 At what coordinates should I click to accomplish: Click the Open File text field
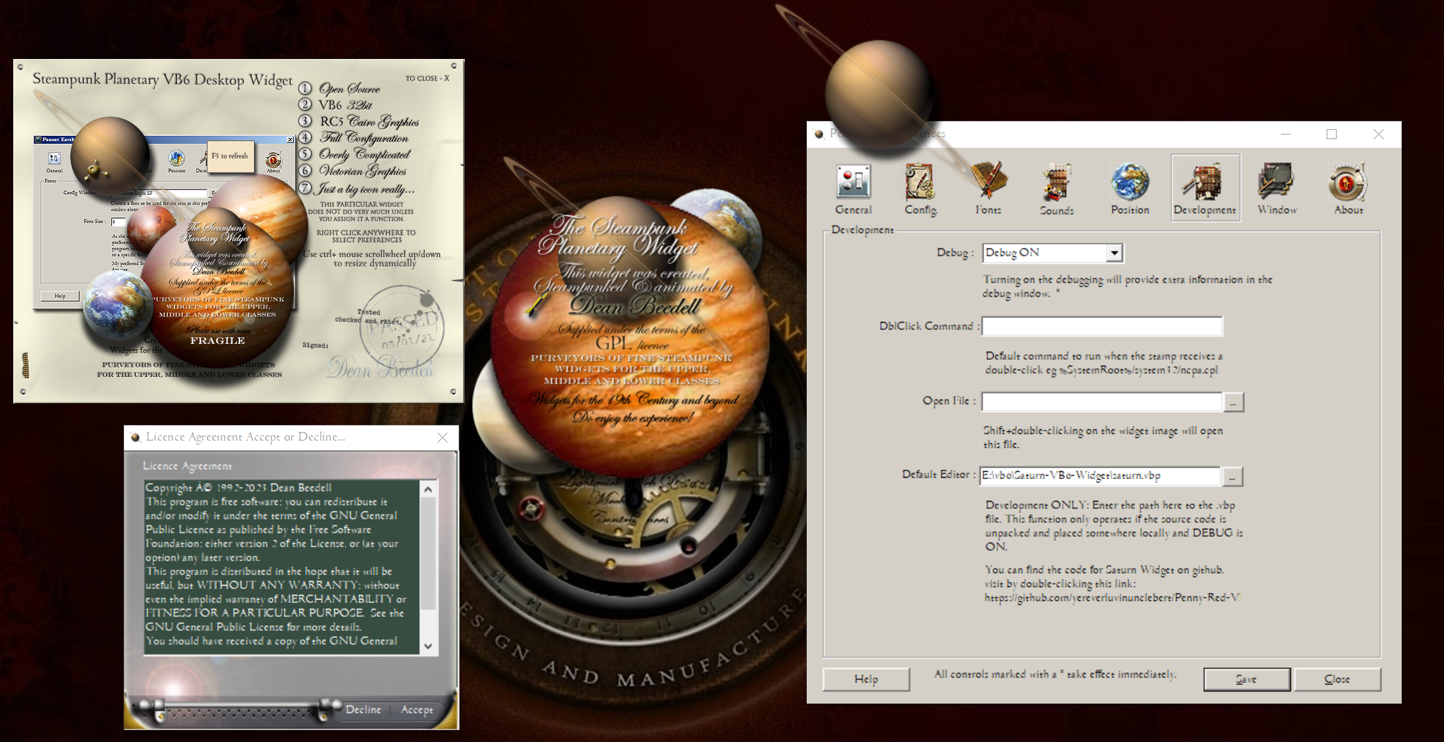pyautogui.click(x=1101, y=401)
